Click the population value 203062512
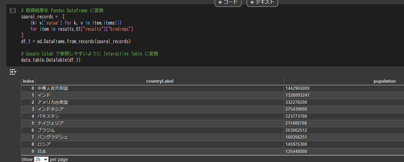This screenshot has height=162, width=404. pyautogui.click(x=296, y=130)
